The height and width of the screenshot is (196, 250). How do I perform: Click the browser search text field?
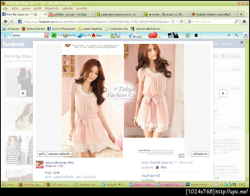[x=214, y=22]
